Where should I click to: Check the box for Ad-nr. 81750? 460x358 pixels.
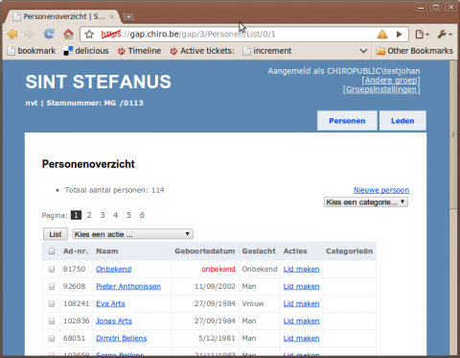click(x=52, y=269)
